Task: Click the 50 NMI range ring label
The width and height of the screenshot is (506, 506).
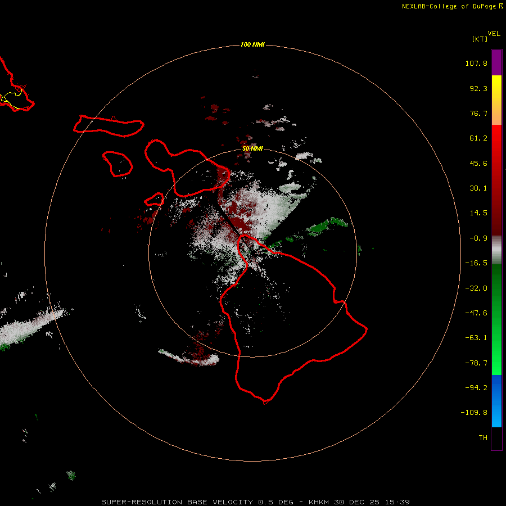Action: [252, 148]
